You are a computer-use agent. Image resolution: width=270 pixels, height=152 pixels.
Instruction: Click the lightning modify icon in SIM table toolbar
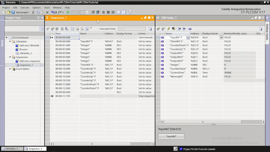(168, 29)
